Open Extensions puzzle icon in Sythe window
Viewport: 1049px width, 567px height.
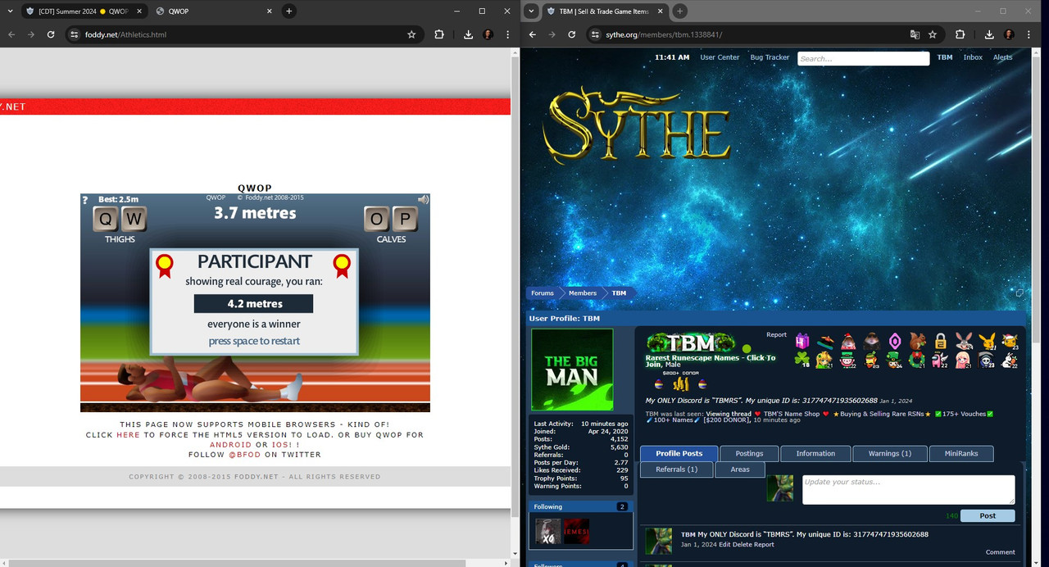(960, 34)
